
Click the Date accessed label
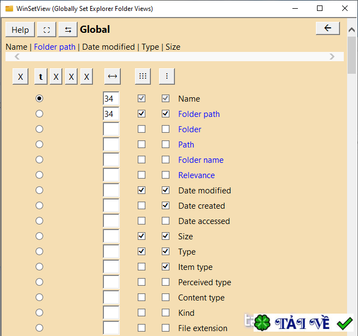point(204,221)
